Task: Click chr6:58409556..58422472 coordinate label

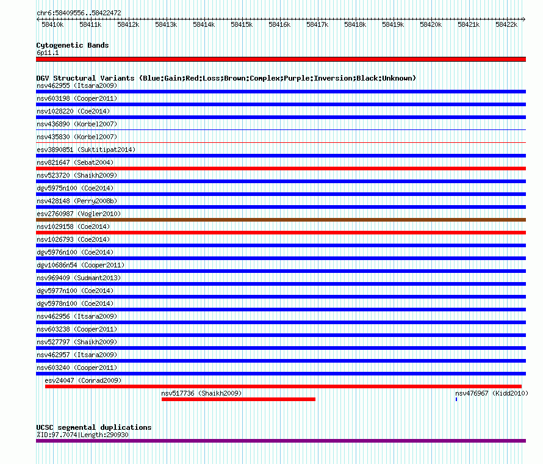Action: (79, 13)
